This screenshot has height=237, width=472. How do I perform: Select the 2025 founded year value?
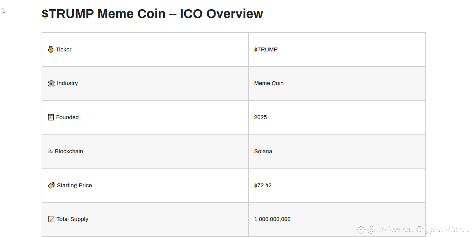click(x=260, y=117)
